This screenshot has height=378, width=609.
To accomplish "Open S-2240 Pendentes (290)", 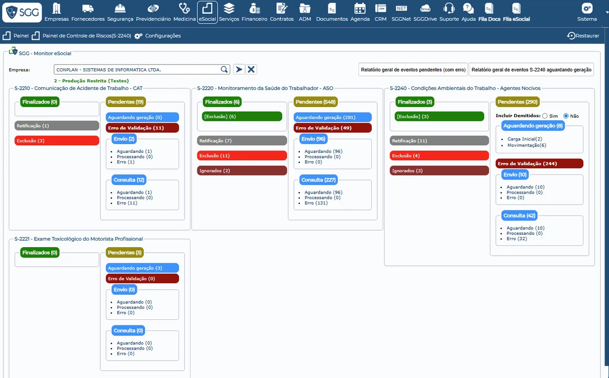I will tap(517, 102).
